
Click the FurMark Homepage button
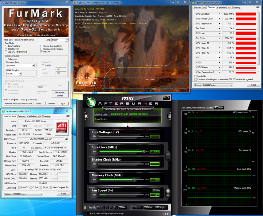click(x=60, y=92)
